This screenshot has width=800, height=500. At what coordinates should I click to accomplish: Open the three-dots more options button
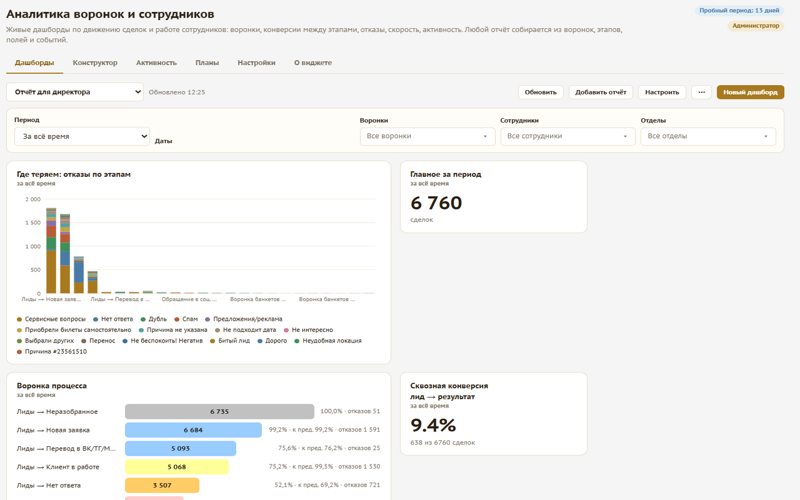tap(701, 92)
